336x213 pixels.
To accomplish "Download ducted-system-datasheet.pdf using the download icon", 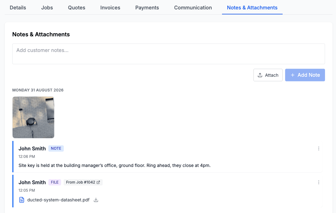I will click(x=96, y=200).
